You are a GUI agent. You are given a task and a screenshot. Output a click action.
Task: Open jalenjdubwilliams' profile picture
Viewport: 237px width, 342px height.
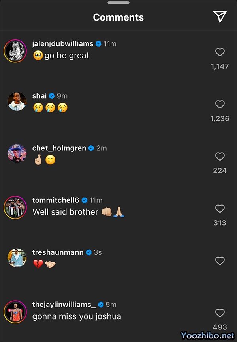click(15, 51)
